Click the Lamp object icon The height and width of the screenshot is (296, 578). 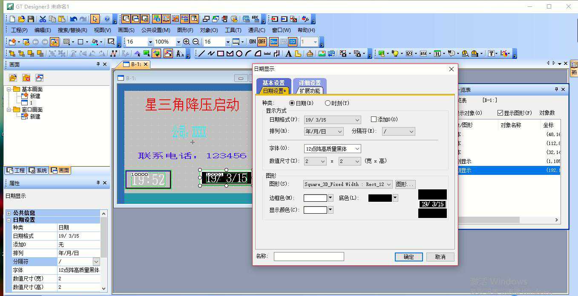click(395, 54)
